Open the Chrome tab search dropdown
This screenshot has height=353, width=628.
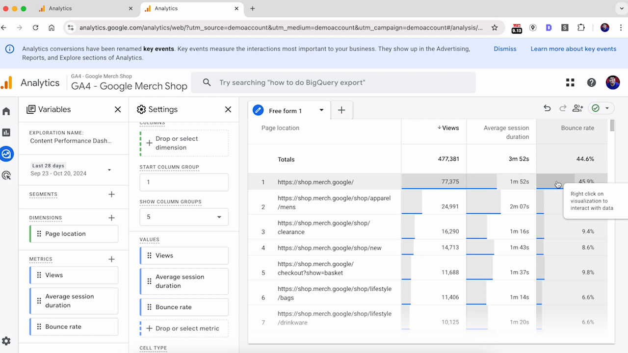(x=621, y=8)
